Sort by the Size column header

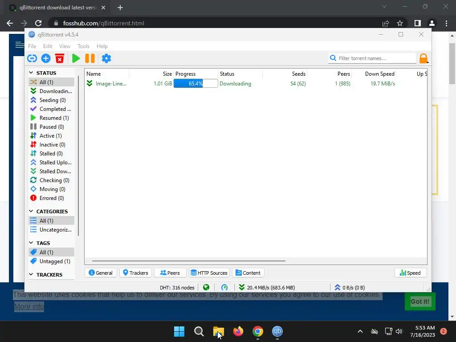click(x=151, y=74)
